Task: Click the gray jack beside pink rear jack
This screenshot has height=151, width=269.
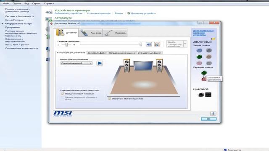Action: [x=209, y=63]
